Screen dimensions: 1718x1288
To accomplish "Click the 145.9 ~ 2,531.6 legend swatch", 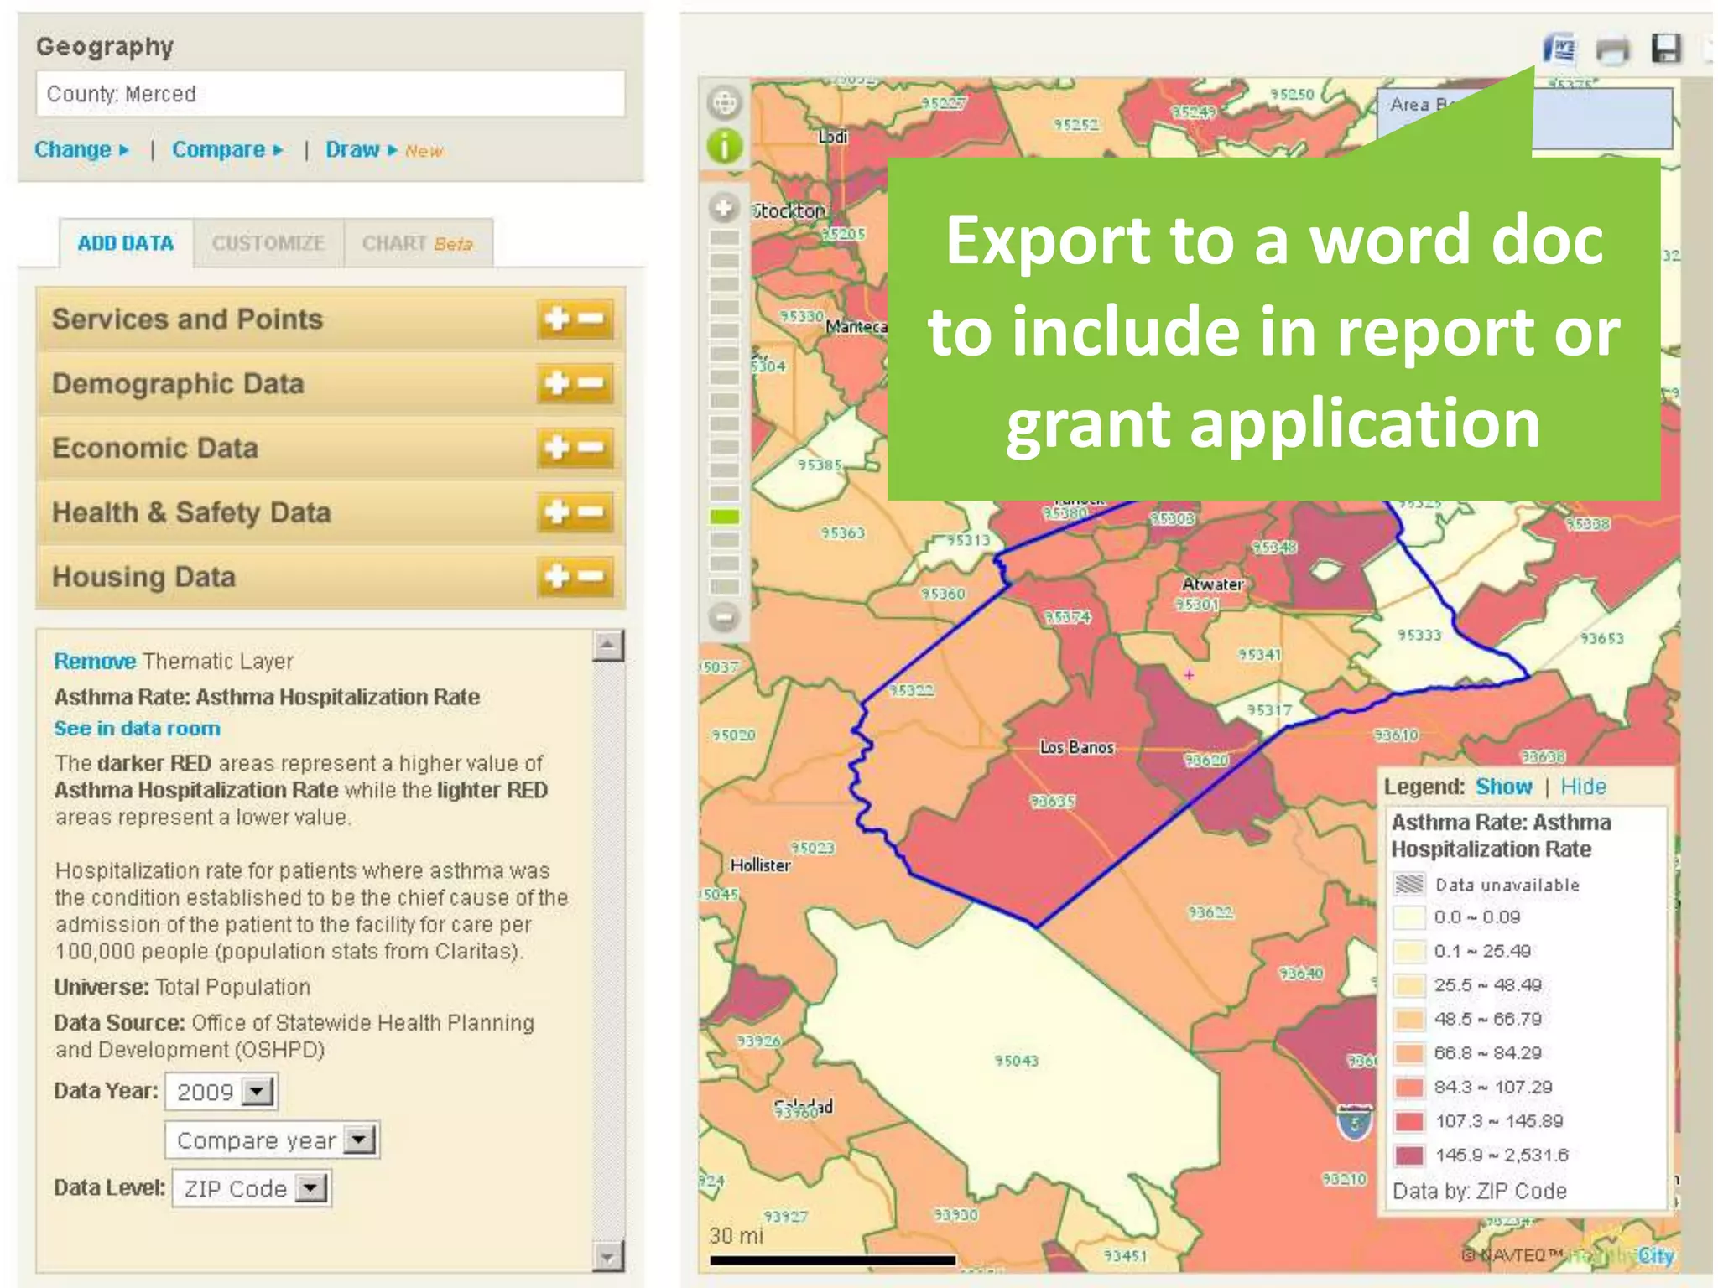I will [1409, 1155].
